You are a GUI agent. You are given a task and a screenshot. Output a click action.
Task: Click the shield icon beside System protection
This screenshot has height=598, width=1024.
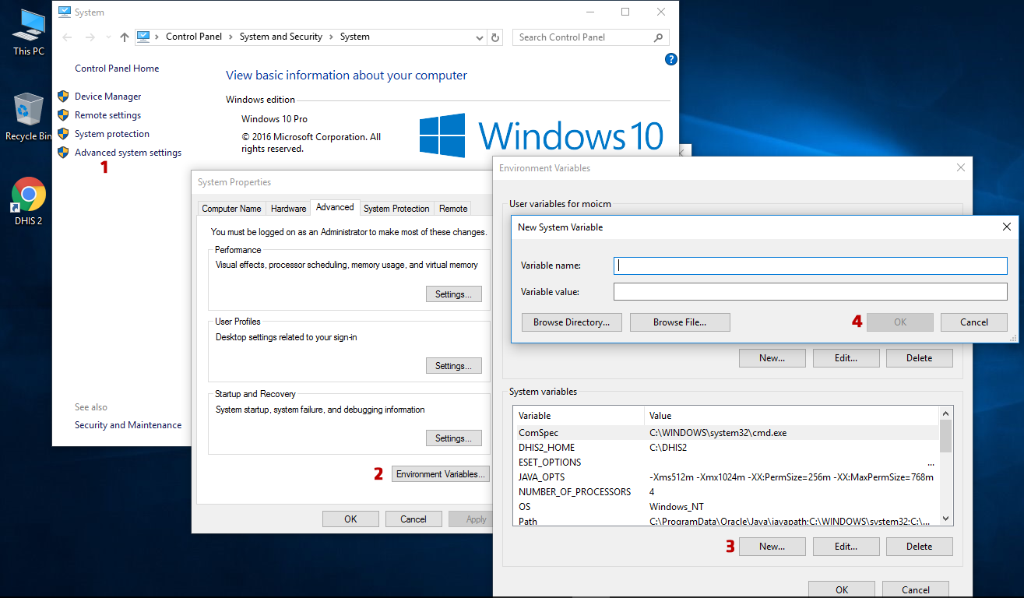click(x=64, y=134)
